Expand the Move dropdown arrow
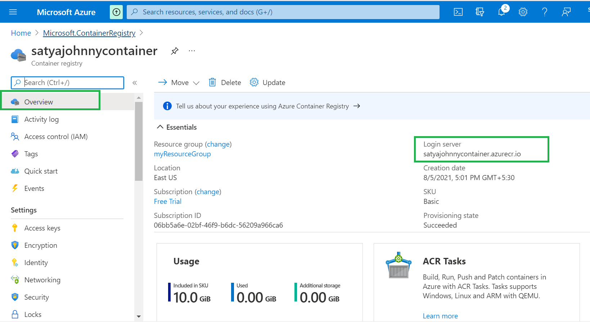This screenshot has width=590, height=322. 196,83
